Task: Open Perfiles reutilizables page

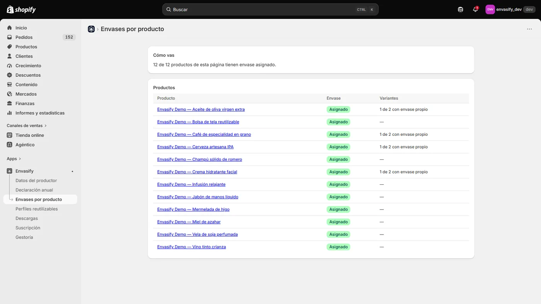Action: point(36,209)
